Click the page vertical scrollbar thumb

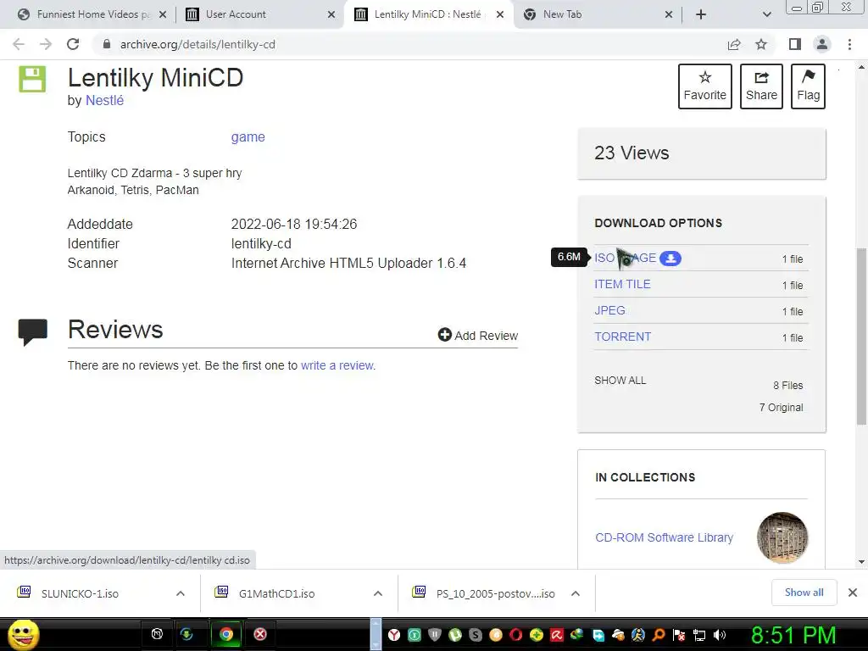861,337
